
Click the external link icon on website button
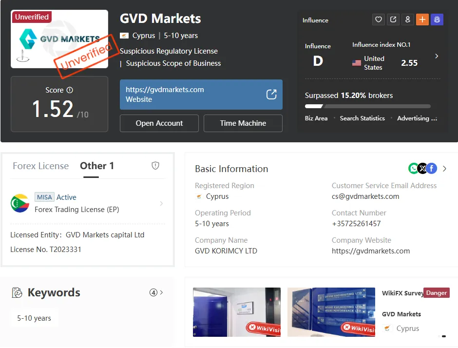pos(271,95)
